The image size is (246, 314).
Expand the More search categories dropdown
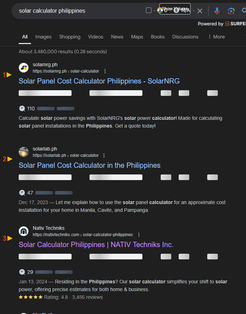[x=216, y=37]
